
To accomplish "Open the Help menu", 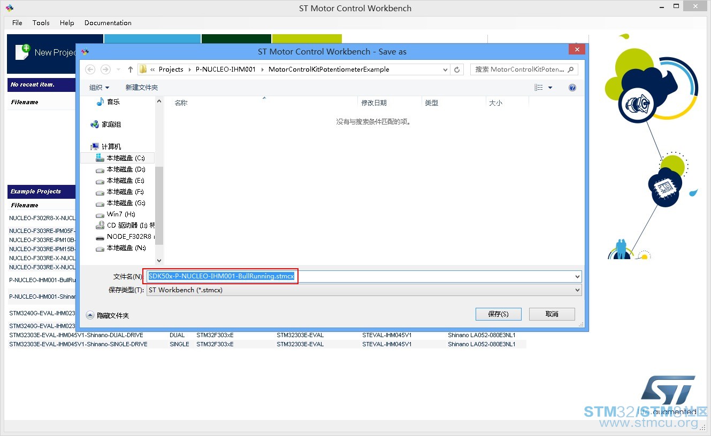I will [x=67, y=23].
